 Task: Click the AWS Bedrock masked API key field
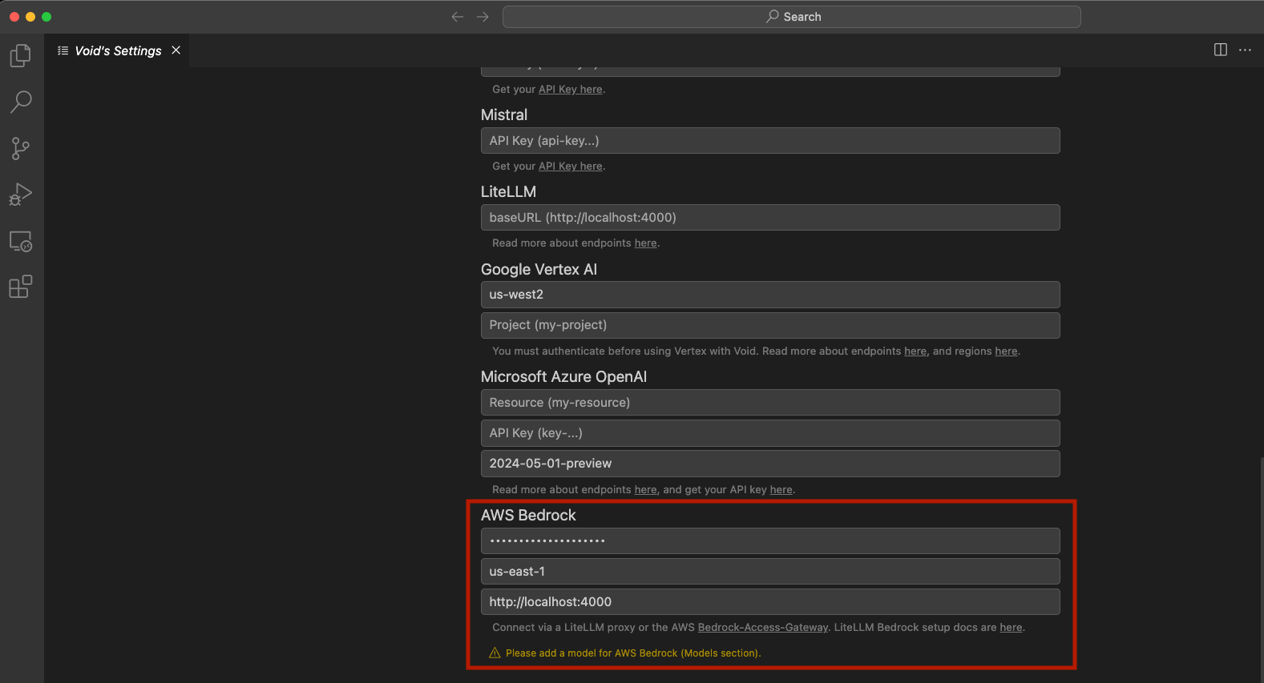click(770, 541)
